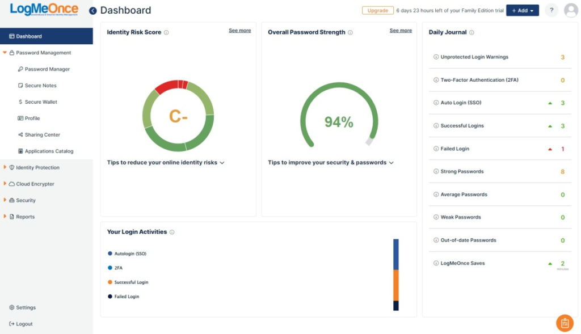Click info icon next to Identity Risk Score

click(x=166, y=33)
